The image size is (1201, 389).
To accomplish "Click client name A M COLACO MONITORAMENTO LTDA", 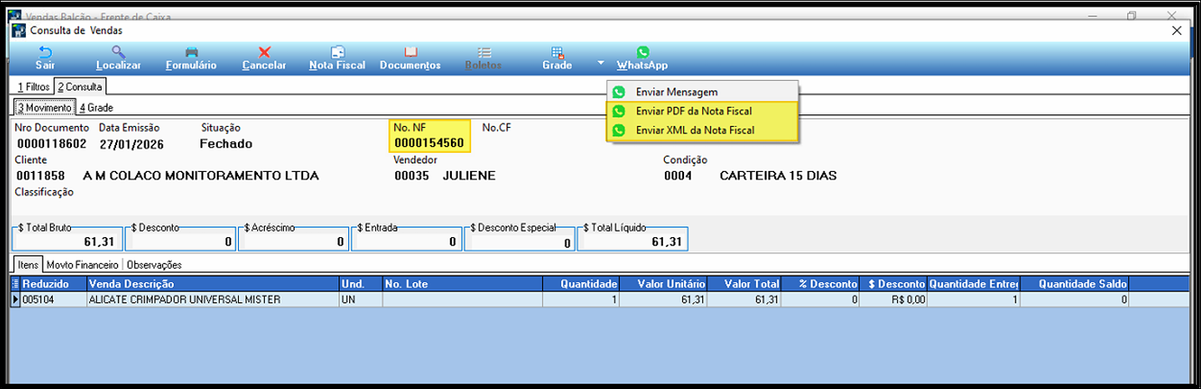I will (201, 176).
